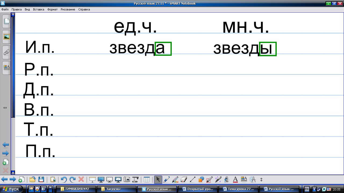Choose the Eraser tool
The width and height of the screenshot is (344, 193).
click(x=184, y=179)
